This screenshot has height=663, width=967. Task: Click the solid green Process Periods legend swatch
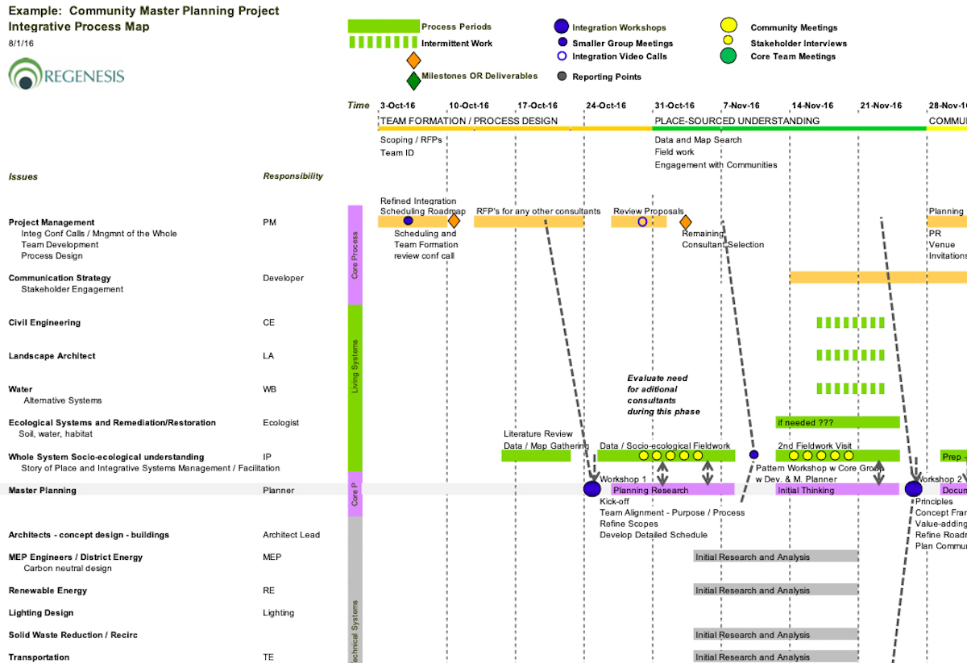point(384,27)
